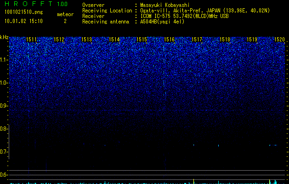Click the Ogata-vill. Akita-Pref. JAPAN location text
The image size is (289, 184).
point(205,11)
